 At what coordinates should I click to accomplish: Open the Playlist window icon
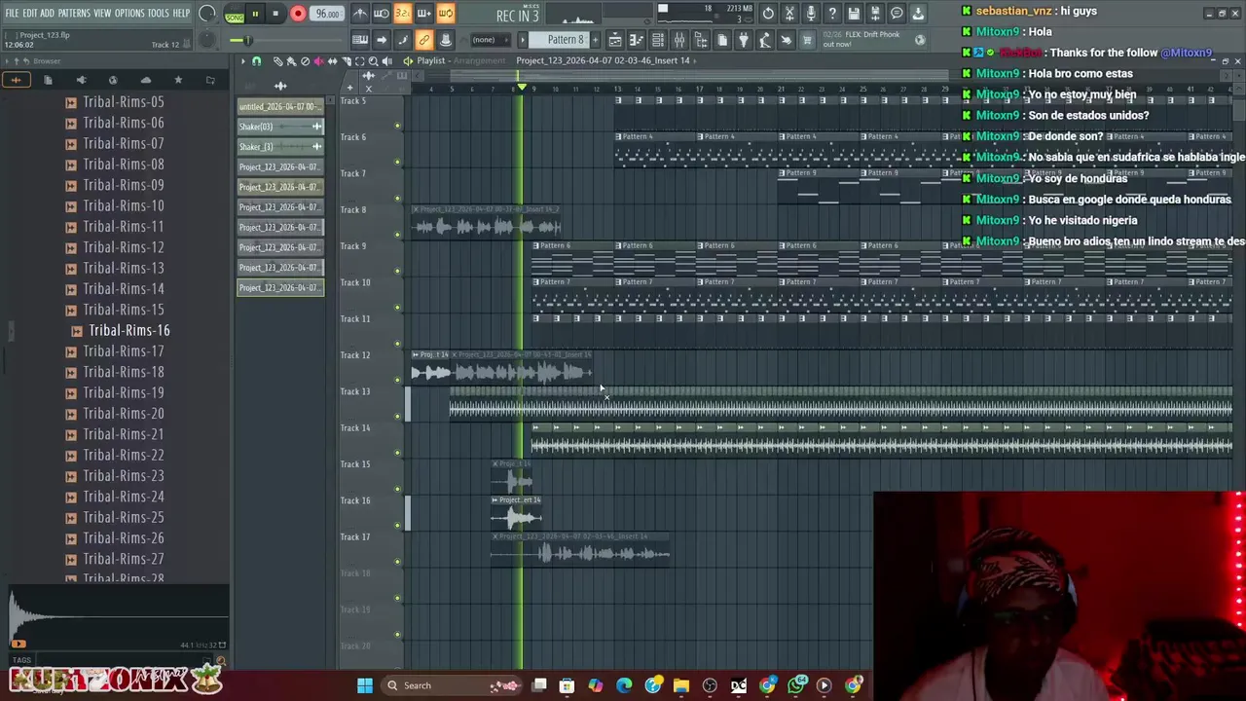coord(615,40)
